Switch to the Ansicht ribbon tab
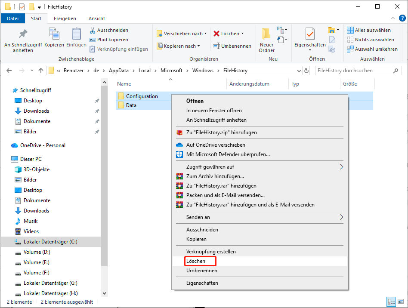 click(97, 18)
